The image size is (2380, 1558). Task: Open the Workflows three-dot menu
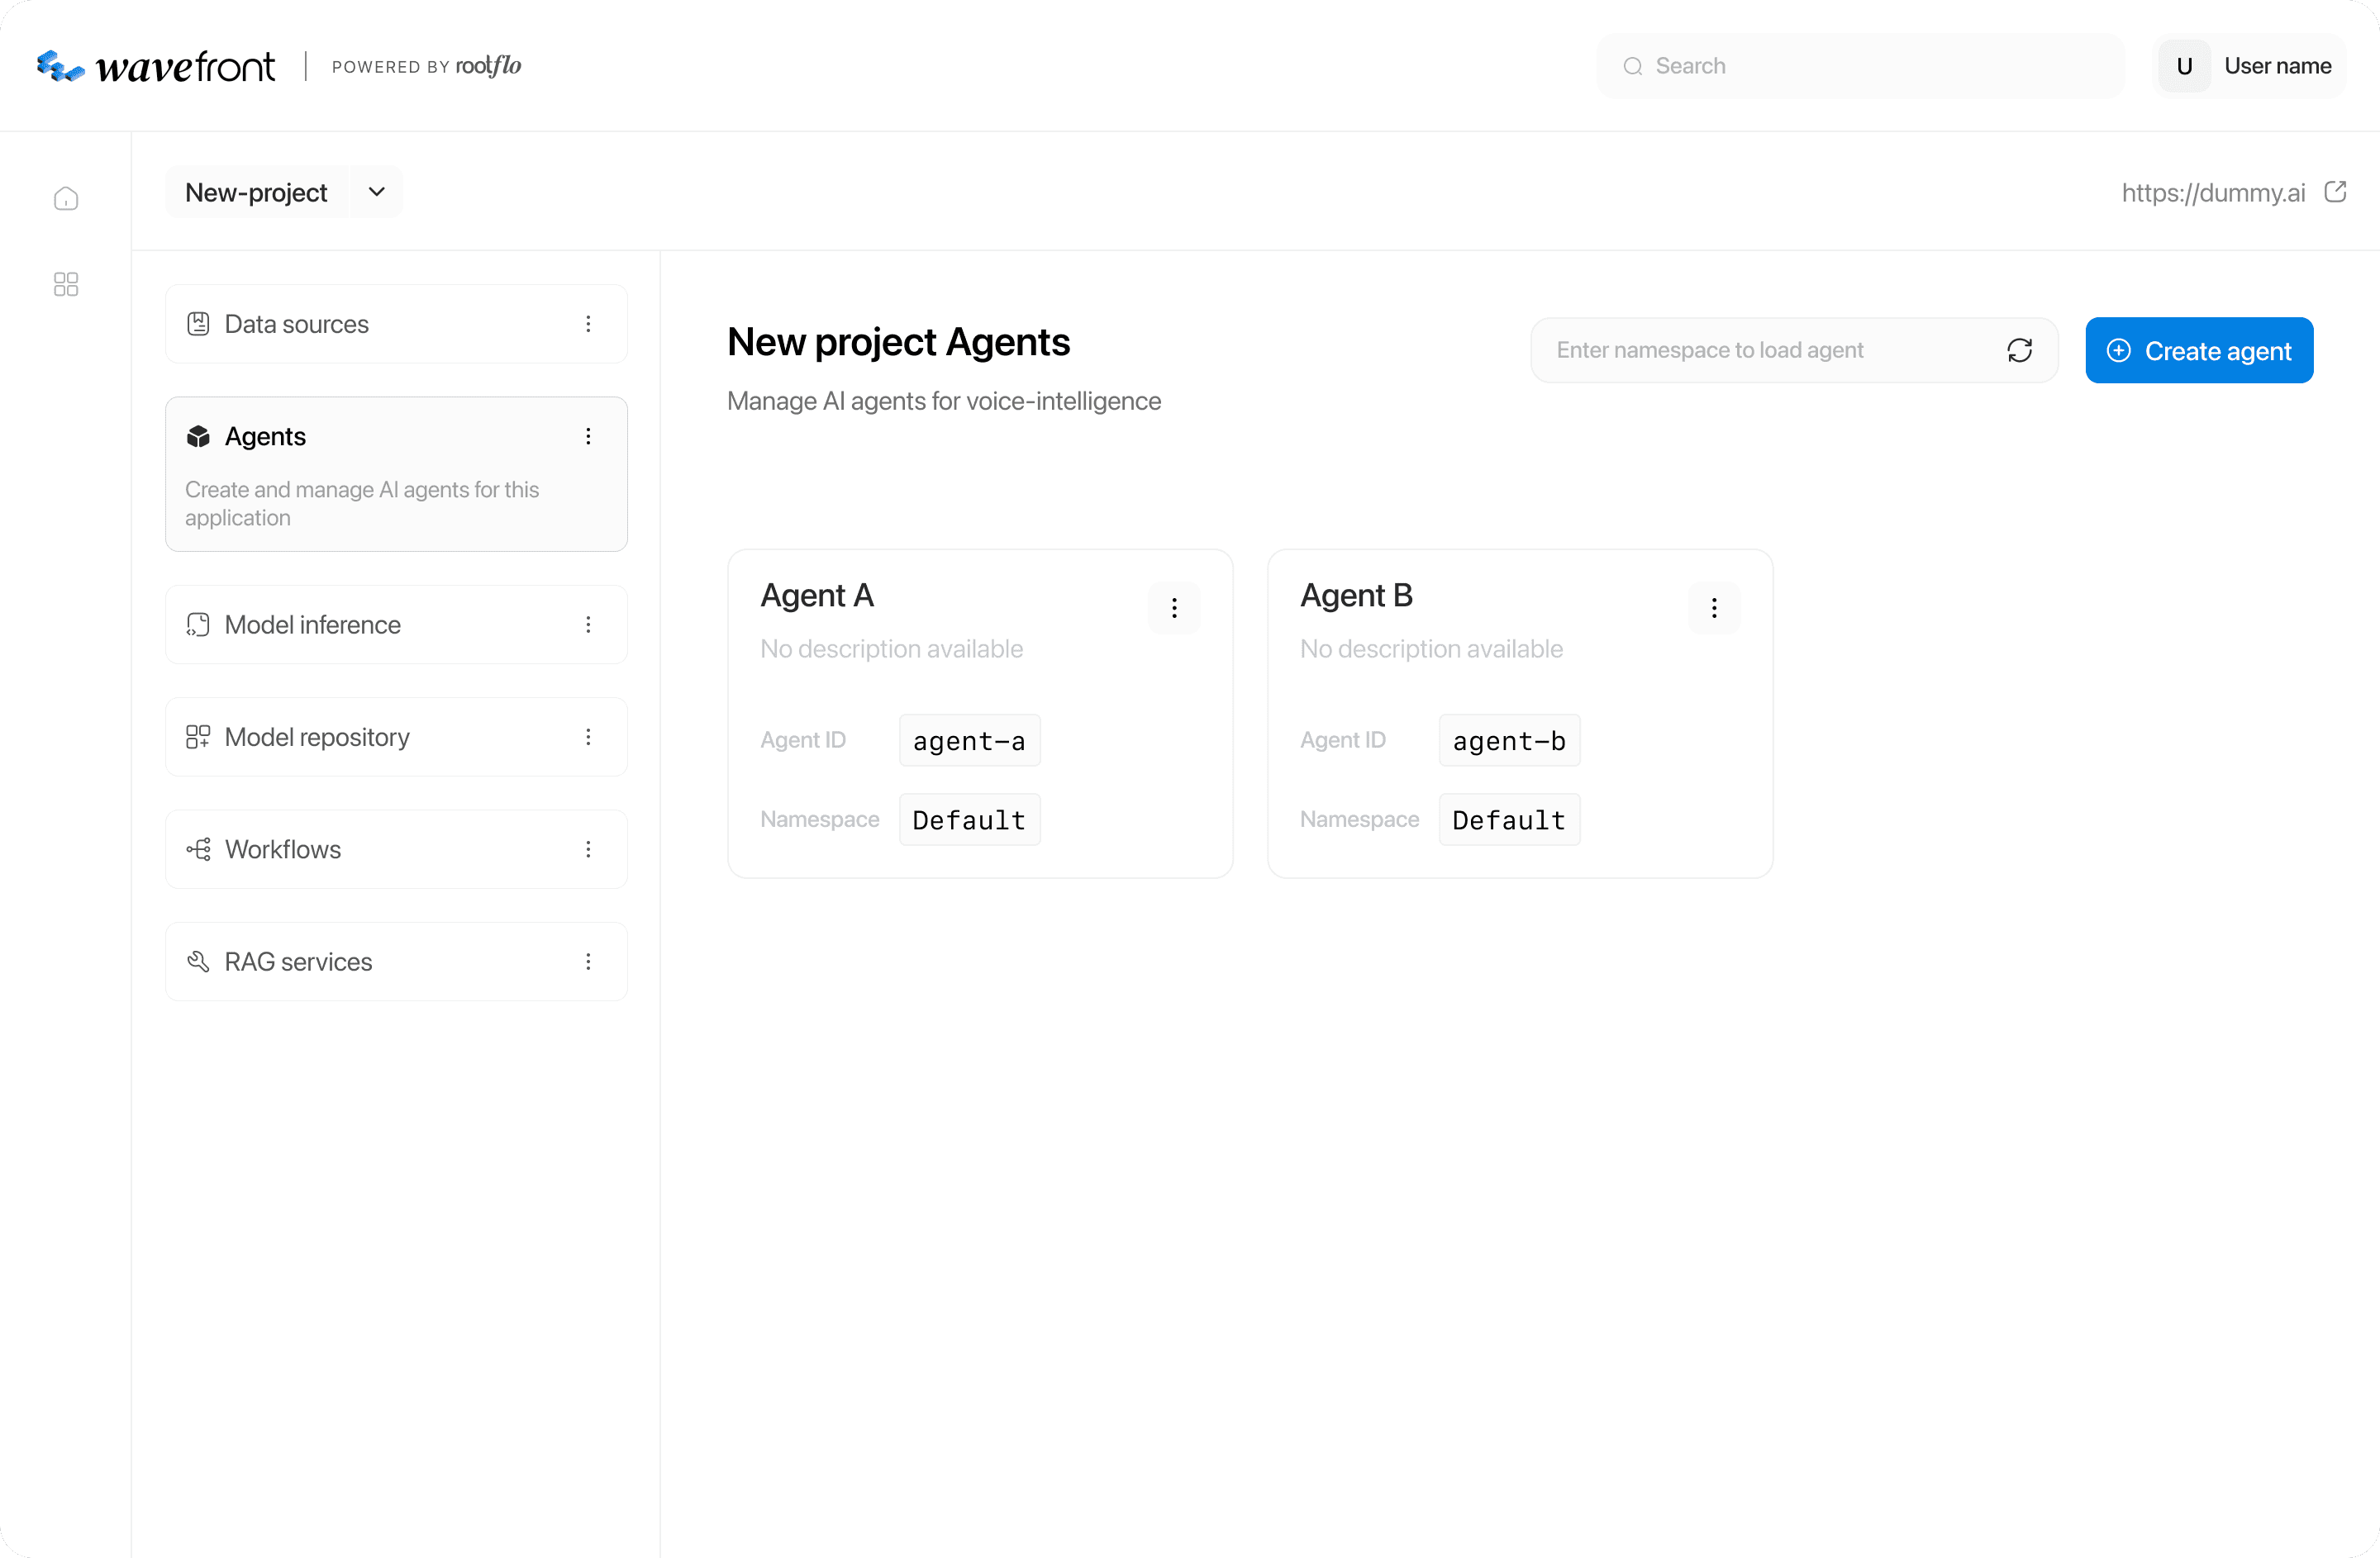(x=588, y=849)
